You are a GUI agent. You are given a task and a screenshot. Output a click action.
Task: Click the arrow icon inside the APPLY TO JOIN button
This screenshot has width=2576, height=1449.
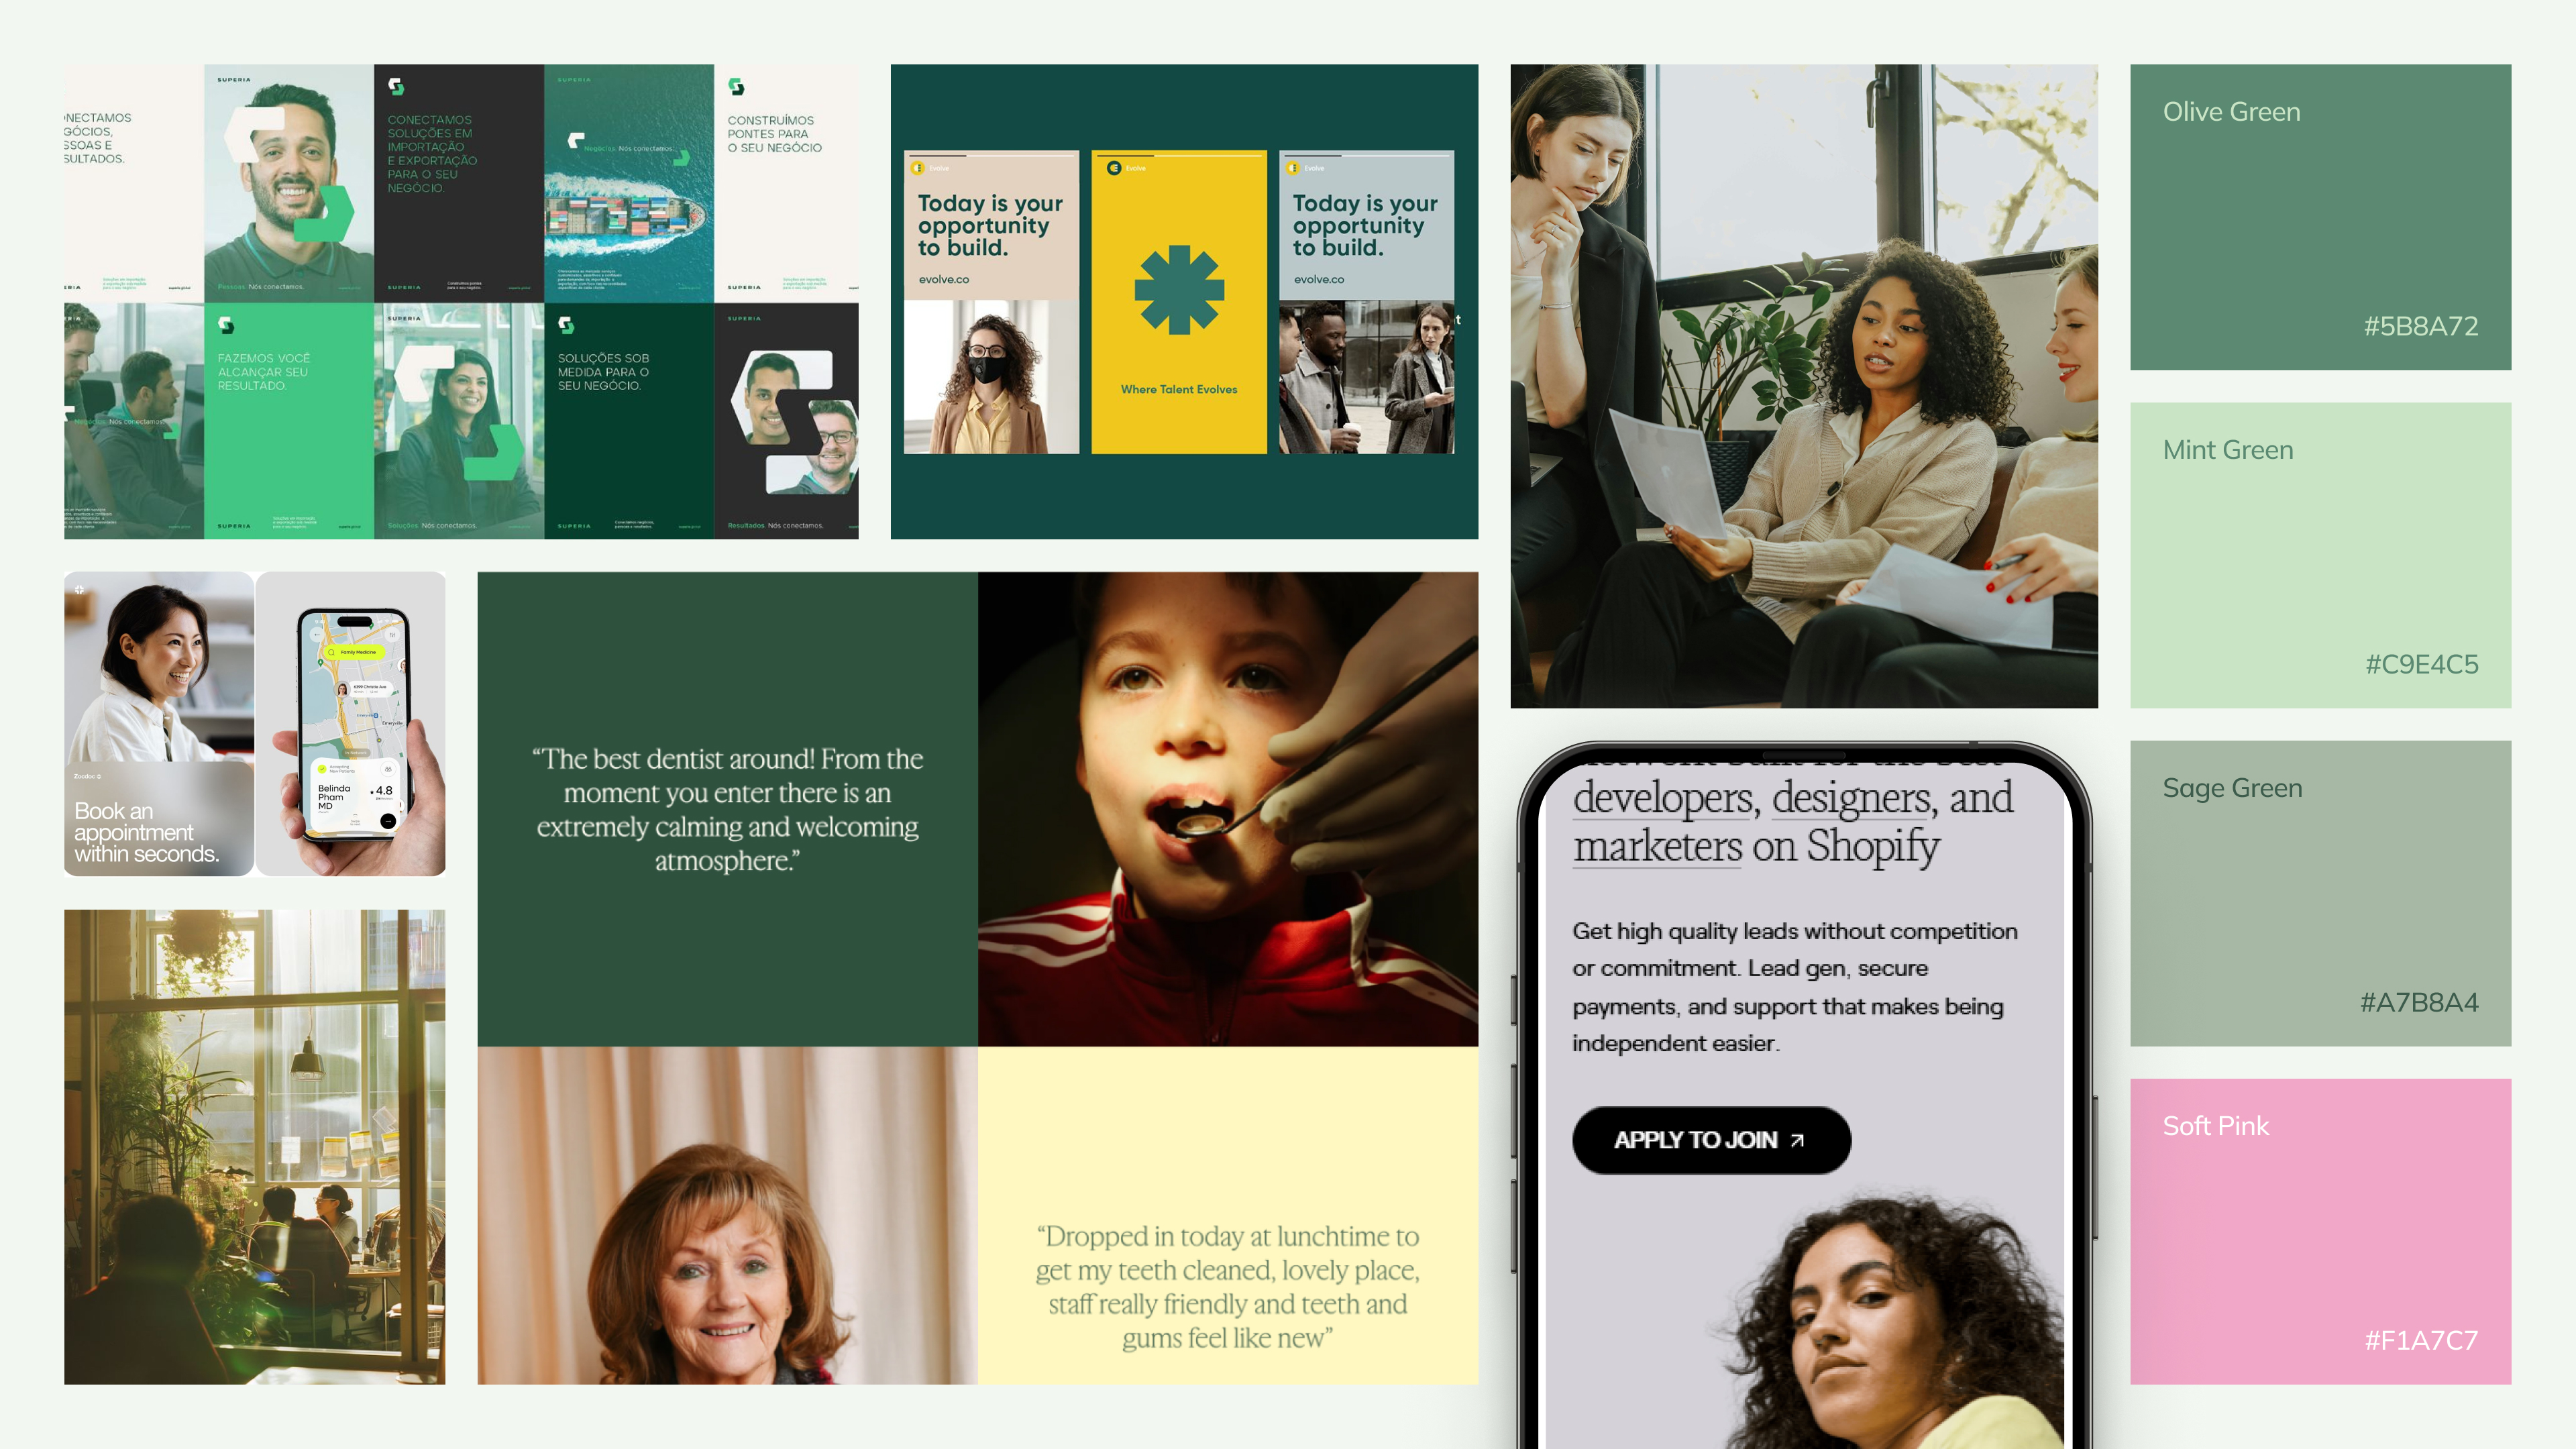point(1797,1140)
